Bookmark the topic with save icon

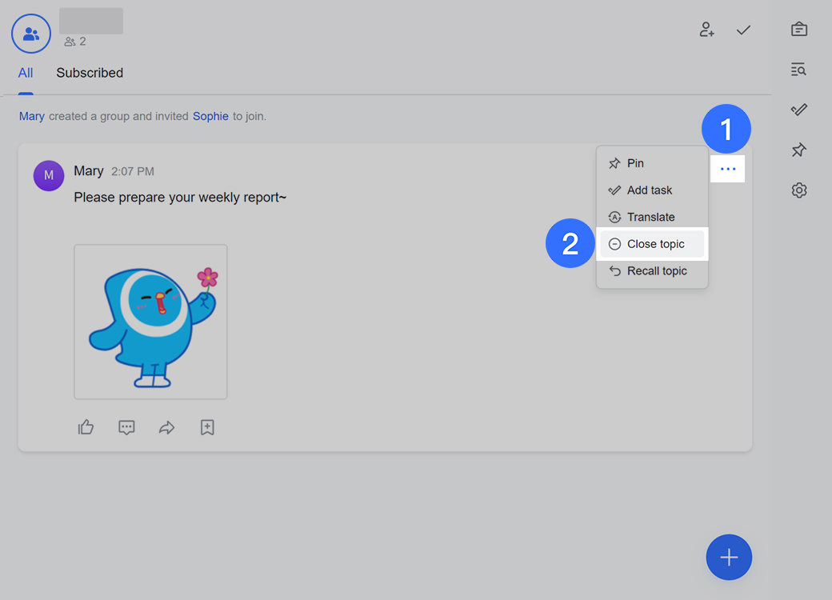207,427
